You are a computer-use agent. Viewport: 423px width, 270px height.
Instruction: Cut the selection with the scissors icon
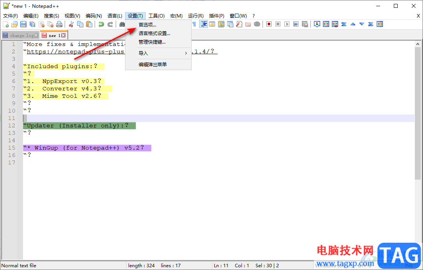coord(71,24)
